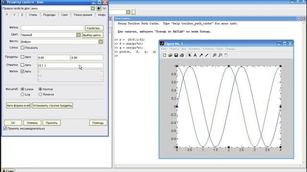The height and width of the screenshot is (172, 307).
Task: Activate the Zoom Out magnifier tool
Action: (220, 55)
